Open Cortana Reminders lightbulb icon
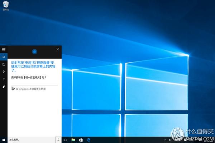215x143 pixels. [x=4, y=72]
